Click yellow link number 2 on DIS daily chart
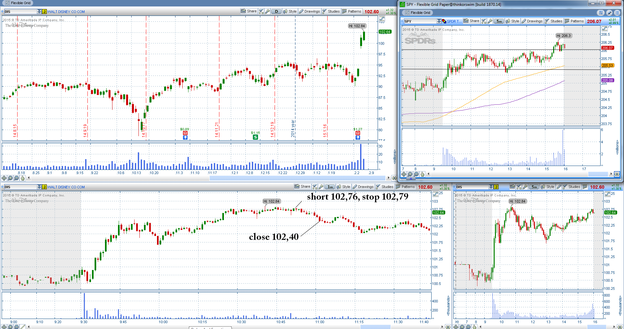The width and height of the screenshot is (624, 329). [x=44, y=12]
